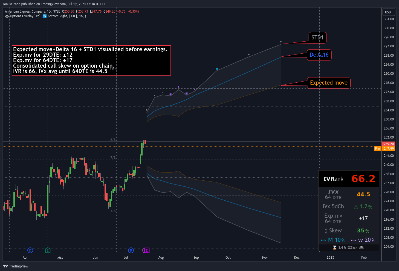
Task: Click the M 10% value
Action: 337,240
